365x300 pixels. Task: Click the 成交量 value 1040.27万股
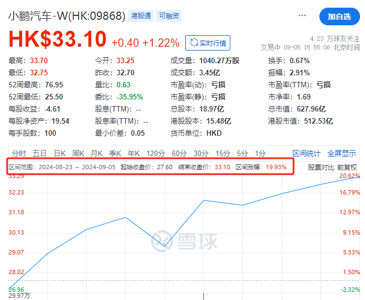[219, 61]
